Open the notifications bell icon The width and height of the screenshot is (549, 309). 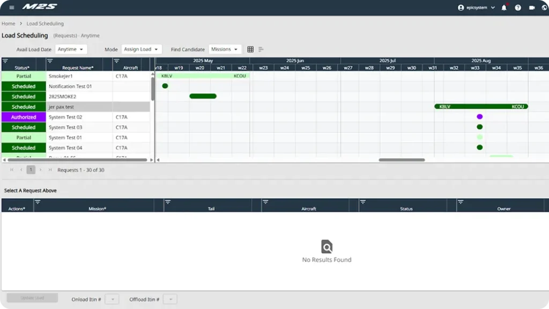[x=504, y=8]
